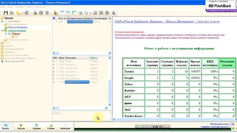Image resolution: width=237 pixels, height=133 pixels.
Task: Select the Клиенты folder
Action: click(9, 46)
